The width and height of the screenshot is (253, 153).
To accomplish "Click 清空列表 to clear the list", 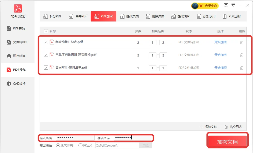I will click(233, 127).
